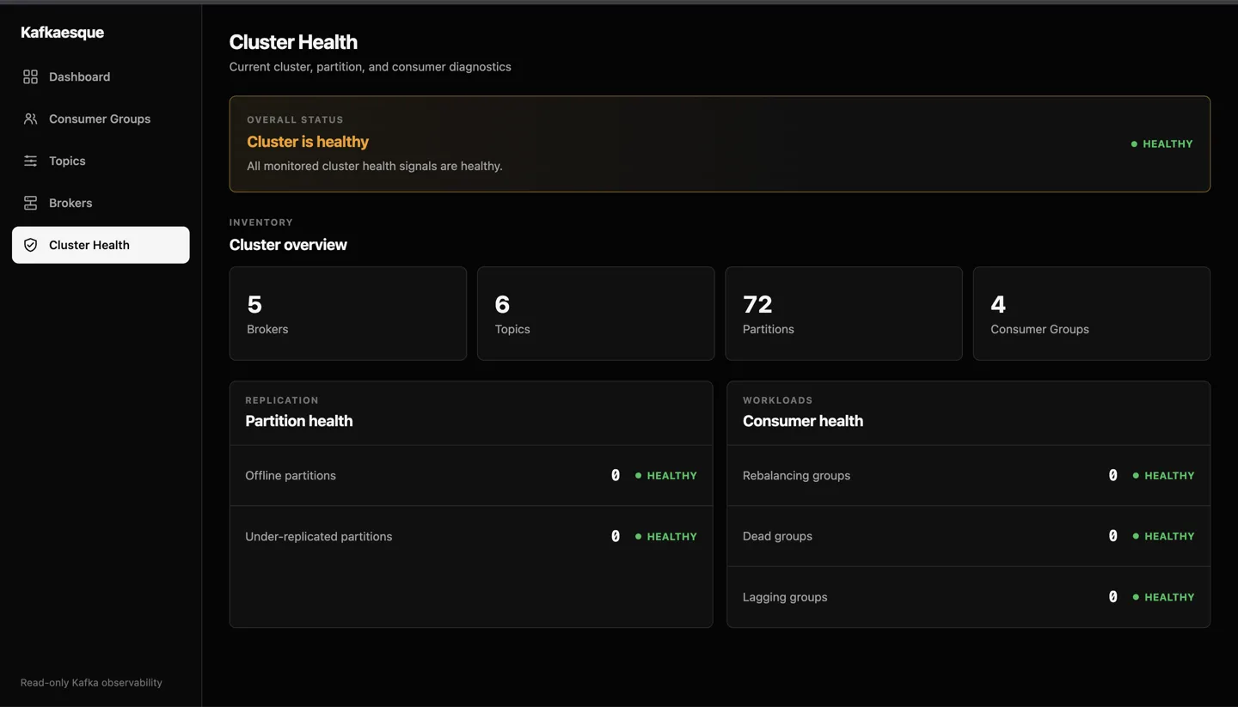Click "Cluster is healthy" heading

coord(308,142)
